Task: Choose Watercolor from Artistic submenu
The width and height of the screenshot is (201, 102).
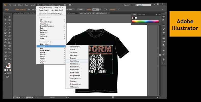Action: (x=77, y=87)
